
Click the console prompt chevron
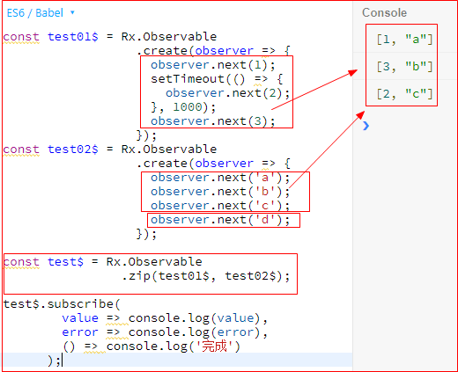tap(366, 126)
